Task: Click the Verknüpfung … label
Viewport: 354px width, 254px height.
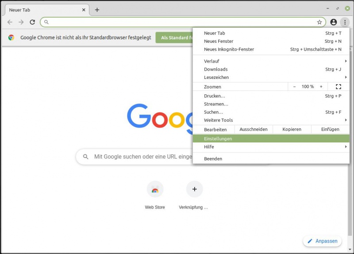Action: coord(193,207)
